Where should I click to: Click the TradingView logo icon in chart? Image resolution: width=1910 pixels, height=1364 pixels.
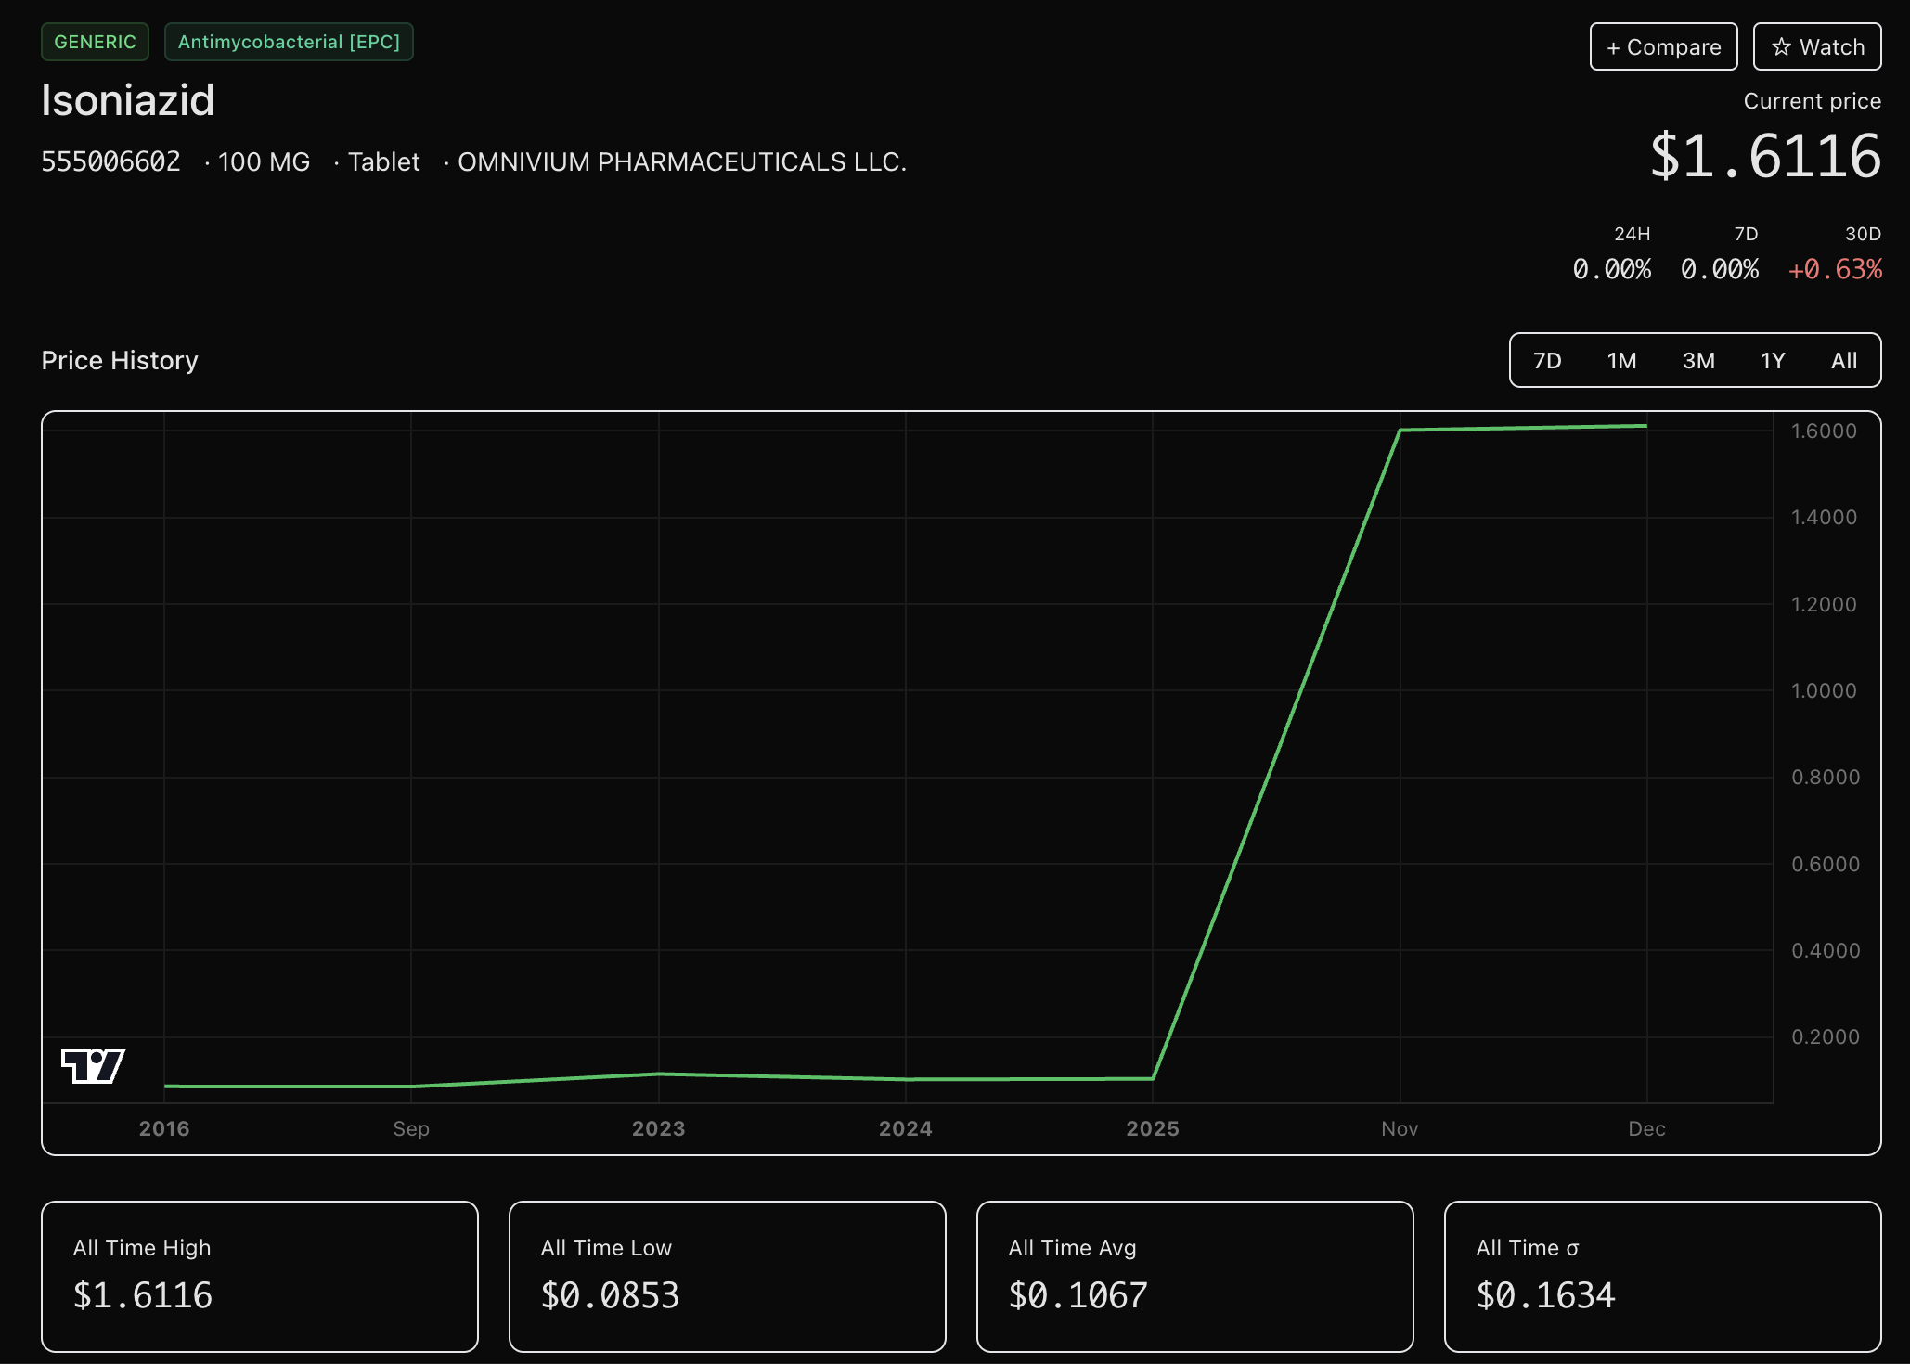(x=93, y=1065)
